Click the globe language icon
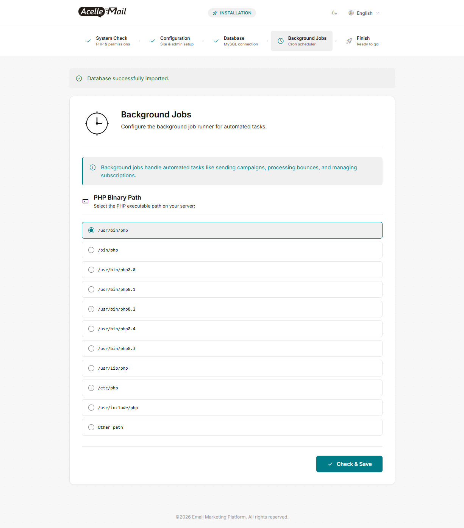The image size is (464, 528). [x=351, y=13]
